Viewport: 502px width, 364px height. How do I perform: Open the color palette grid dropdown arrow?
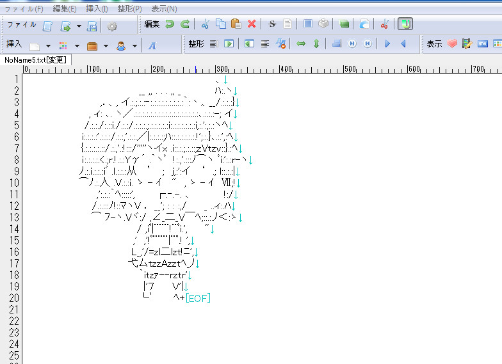77,45
